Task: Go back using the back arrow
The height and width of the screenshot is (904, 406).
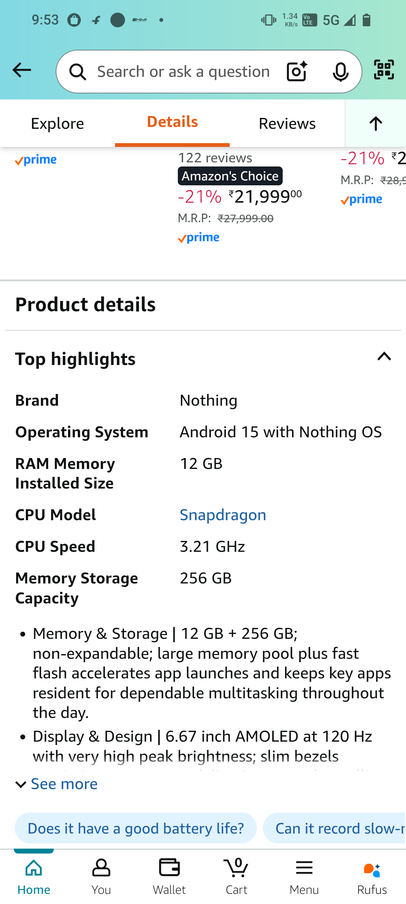Action: coord(21,70)
